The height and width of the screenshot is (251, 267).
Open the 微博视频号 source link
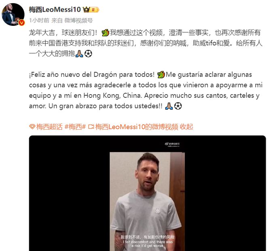pyautogui.click(x=78, y=21)
